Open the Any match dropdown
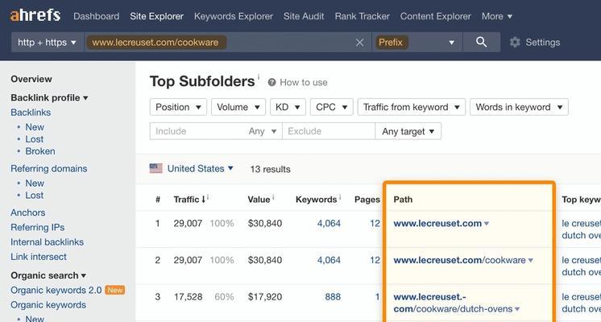The image size is (601, 322). (263, 131)
